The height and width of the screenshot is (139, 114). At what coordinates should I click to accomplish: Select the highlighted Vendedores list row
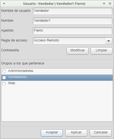(57, 78)
